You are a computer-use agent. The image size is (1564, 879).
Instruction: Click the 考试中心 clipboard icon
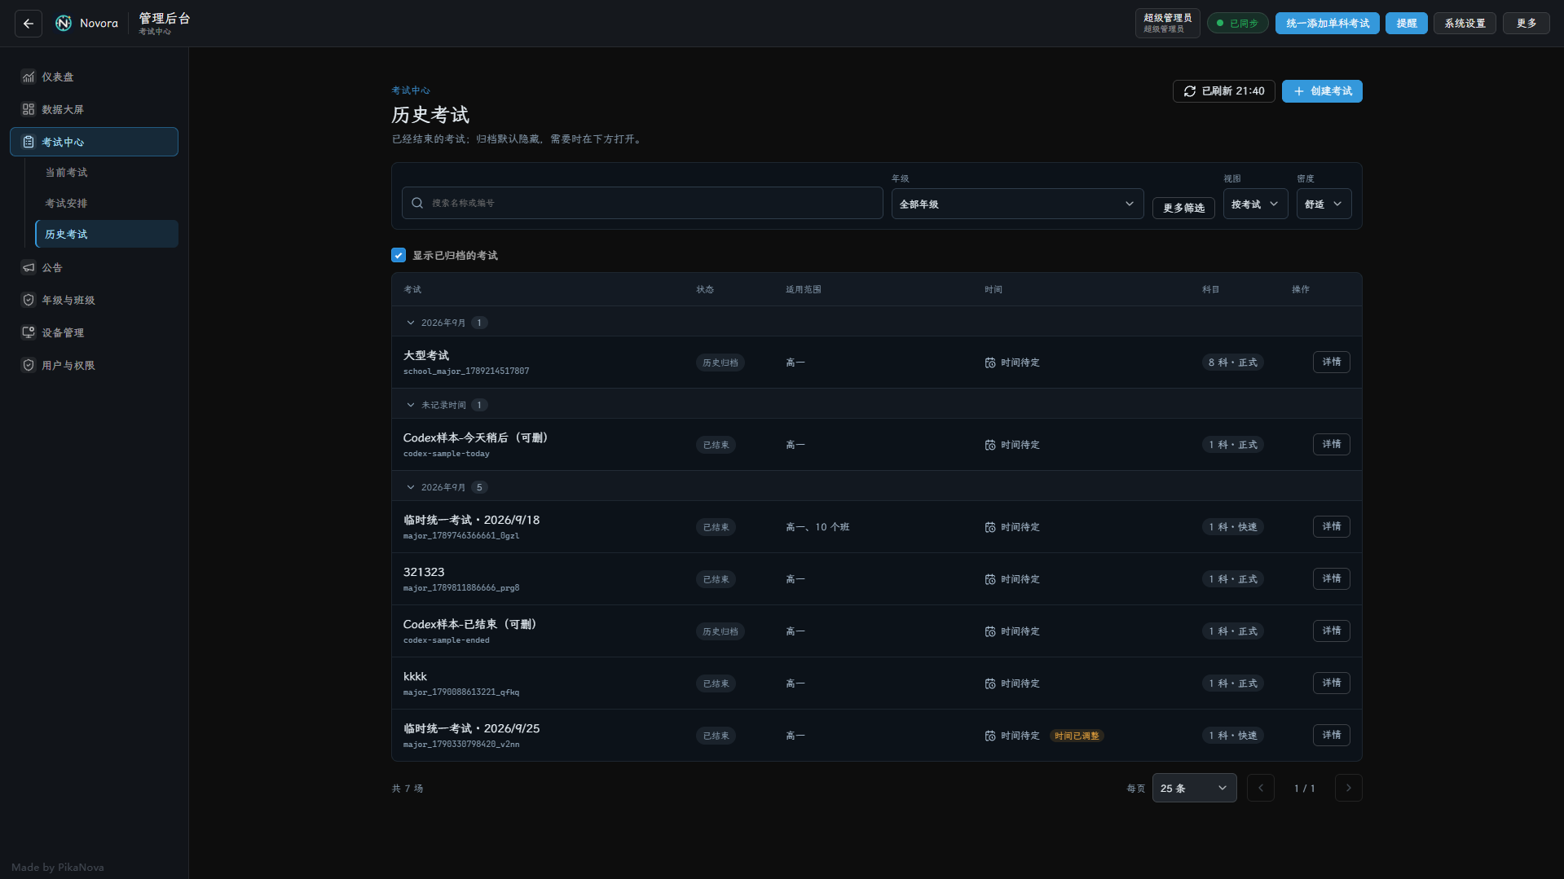pyautogui.click(x=29, y=142)
